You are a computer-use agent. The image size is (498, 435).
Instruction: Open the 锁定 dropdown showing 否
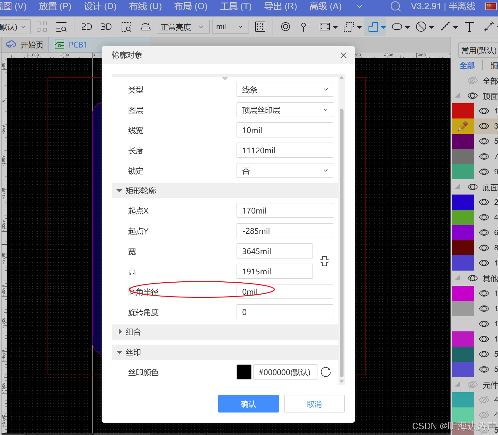(285, 171)
